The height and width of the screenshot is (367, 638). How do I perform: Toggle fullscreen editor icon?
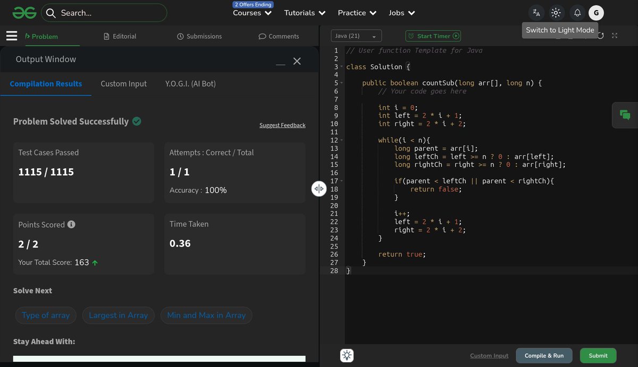(615, 36)
